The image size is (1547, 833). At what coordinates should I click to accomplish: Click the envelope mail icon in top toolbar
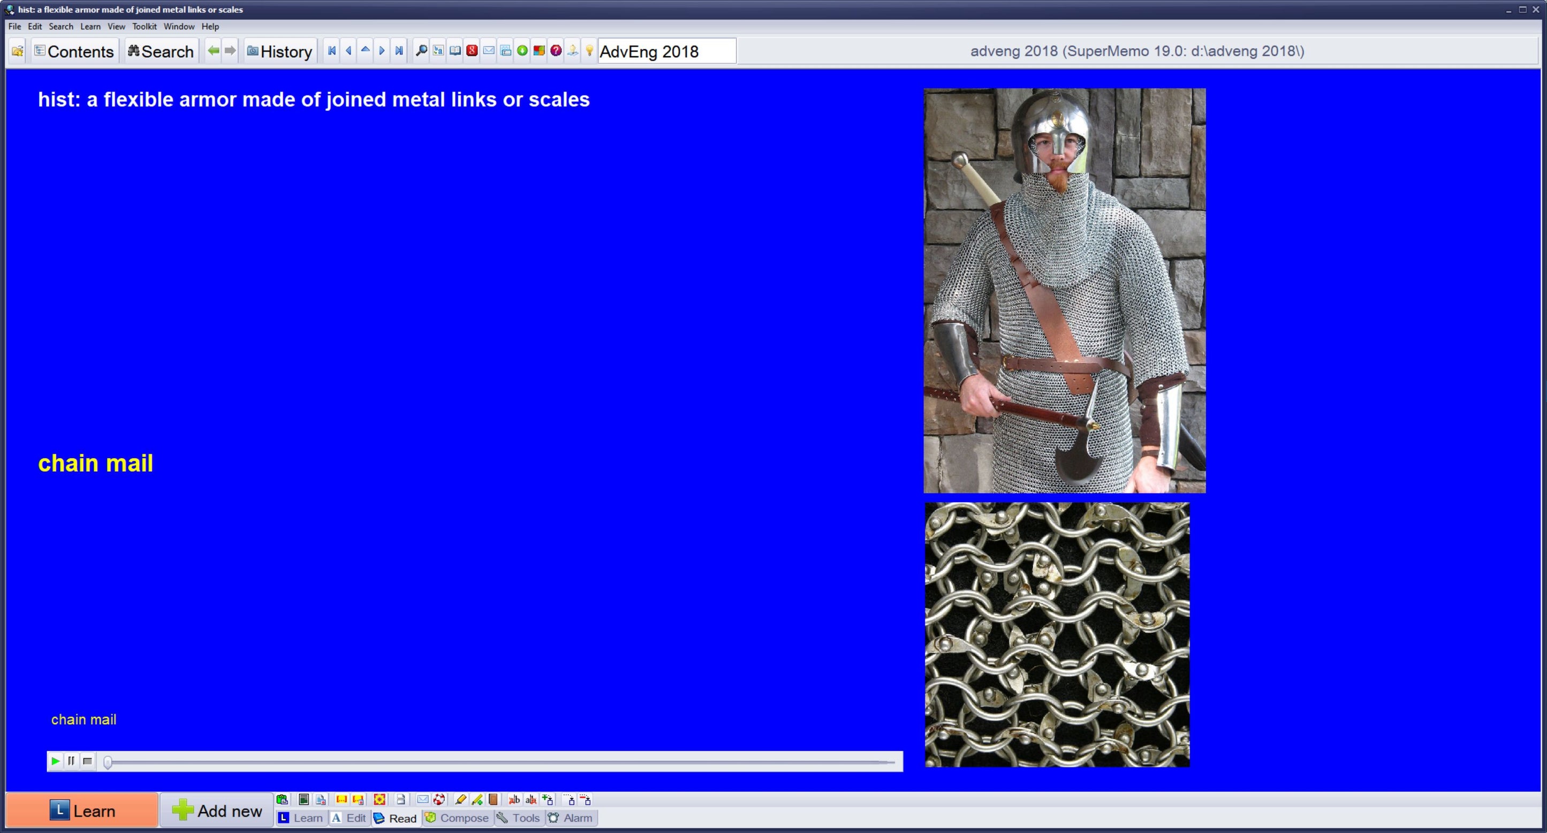click(488, 51)
